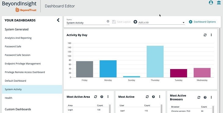Viewport: 223px width, 113px height.
Task: Select Default Dashboard
Action: (32, 81)
